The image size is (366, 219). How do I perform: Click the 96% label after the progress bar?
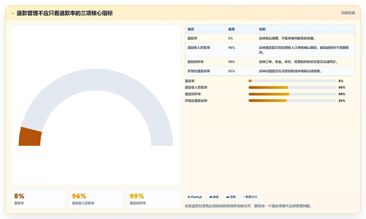coord(342,87)
